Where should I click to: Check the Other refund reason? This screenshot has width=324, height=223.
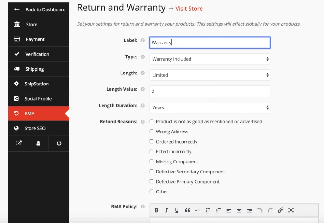point(152,191)
